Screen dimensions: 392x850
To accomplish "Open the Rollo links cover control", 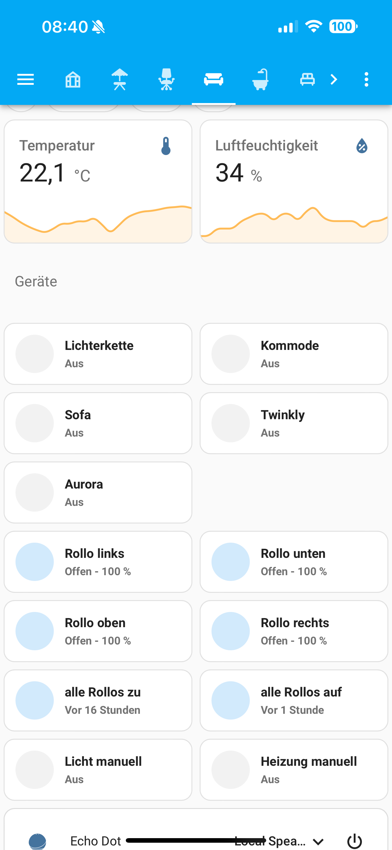I will point(98,561).
